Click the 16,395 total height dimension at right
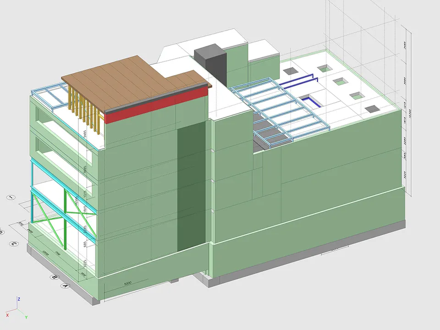This screenshot has height=330, width=440. pyautogui.click(x=410, y=114)
